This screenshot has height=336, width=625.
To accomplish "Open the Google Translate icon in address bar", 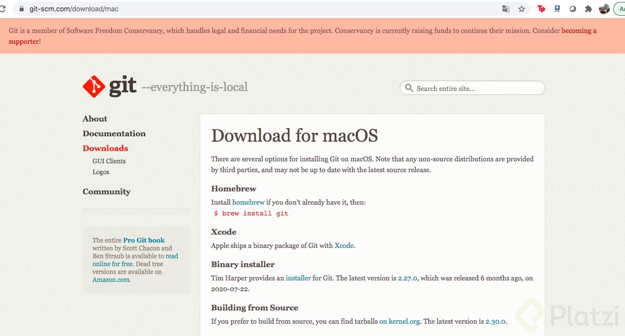I will (x=506, y=9).
